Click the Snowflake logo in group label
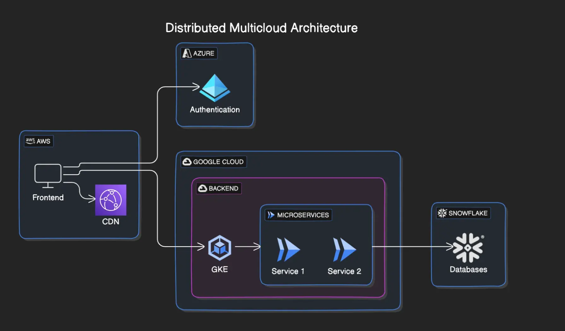The image size is (565, 331). tap(442, 213)
